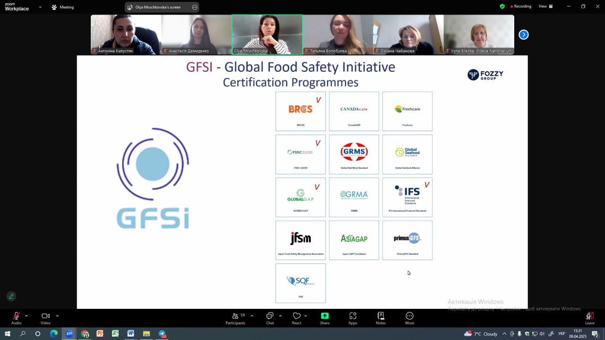Open Windows taskbar search
This screenshot has width=605, height=340.
point(23,333)
